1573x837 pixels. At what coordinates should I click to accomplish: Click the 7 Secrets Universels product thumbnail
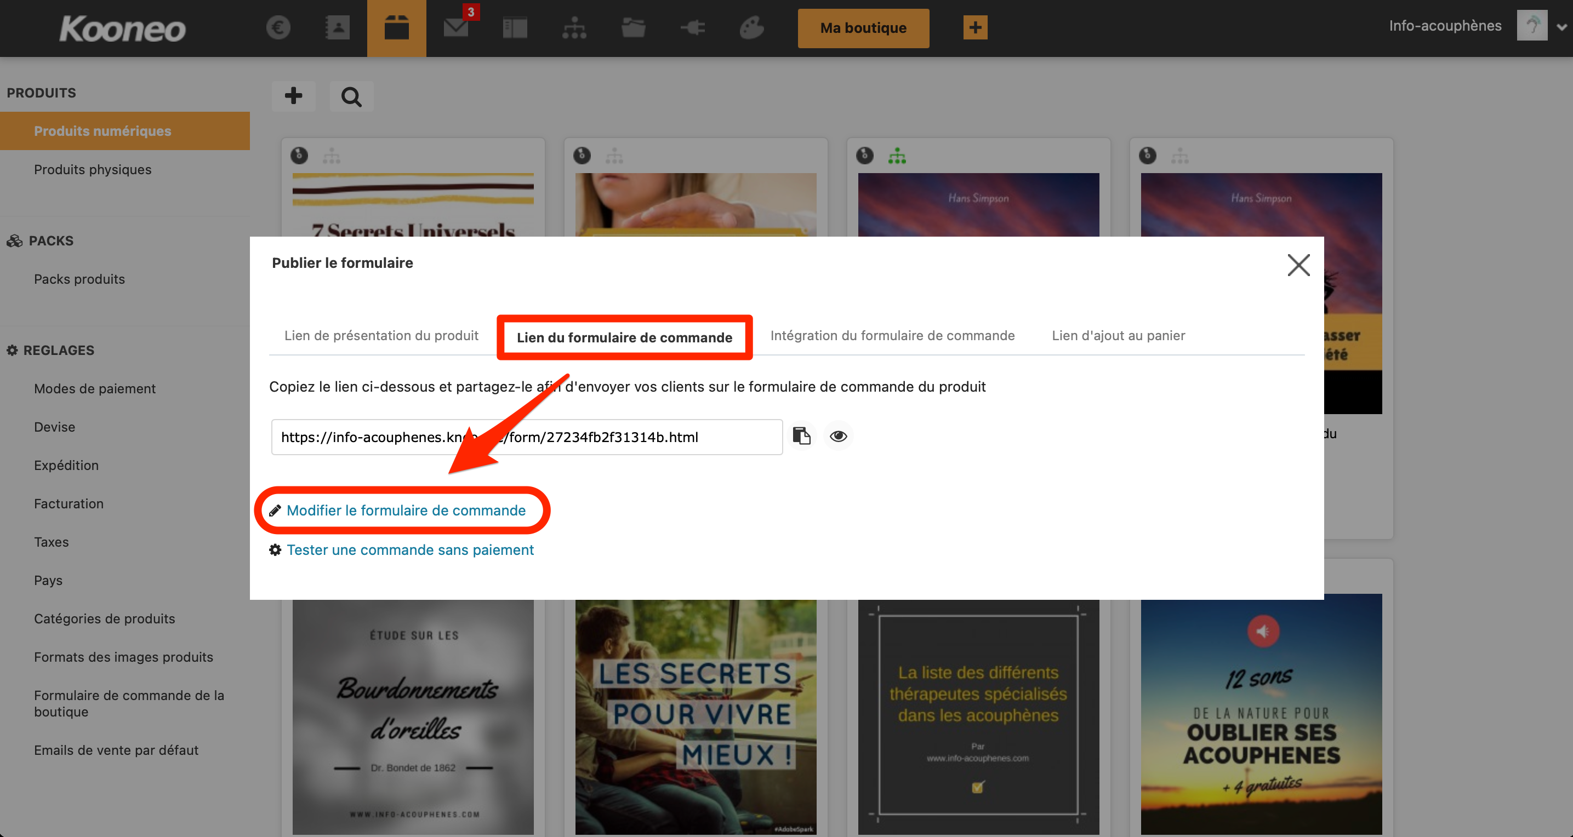[x=413, y=205]
